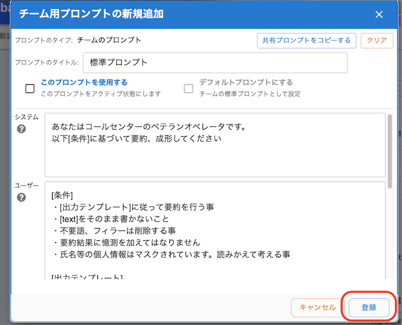Click the チームのプロンプト type value
This screenshot has width=402, height=325.
coord(109,40)
